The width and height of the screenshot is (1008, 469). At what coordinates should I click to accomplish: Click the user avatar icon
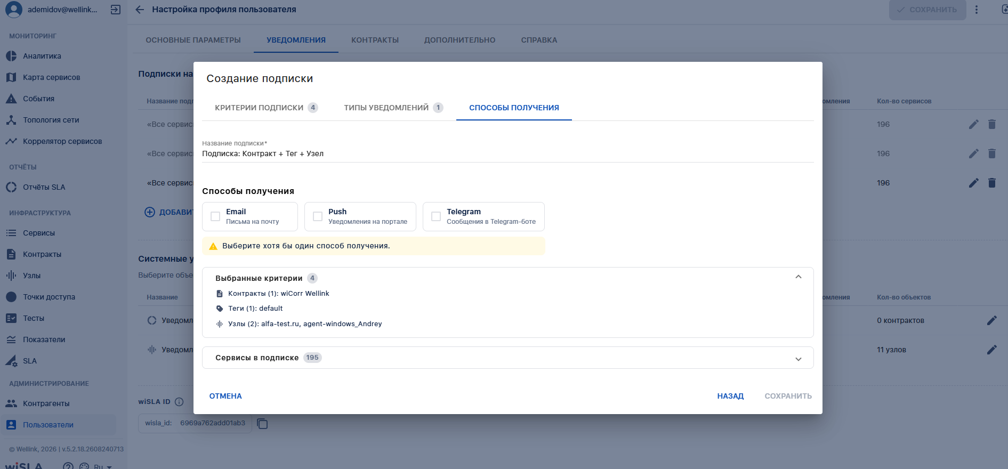point(13,10)
